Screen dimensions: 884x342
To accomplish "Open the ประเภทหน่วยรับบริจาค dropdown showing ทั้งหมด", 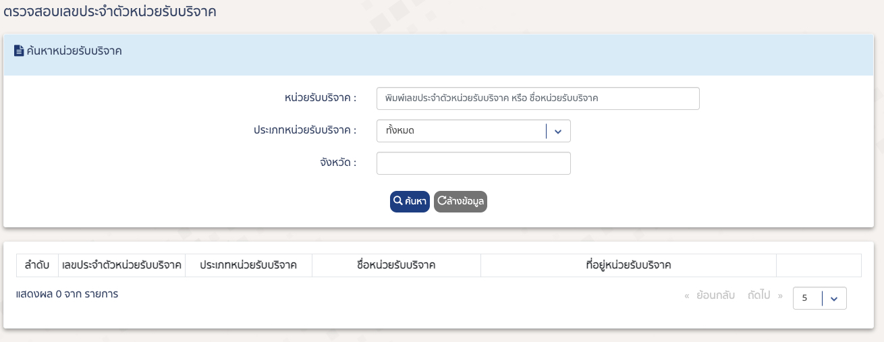I will 474,131.
